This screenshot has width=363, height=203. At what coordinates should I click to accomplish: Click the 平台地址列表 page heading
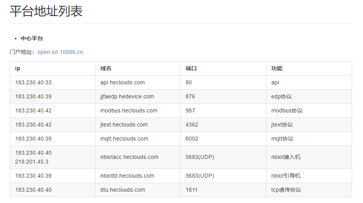46,11
